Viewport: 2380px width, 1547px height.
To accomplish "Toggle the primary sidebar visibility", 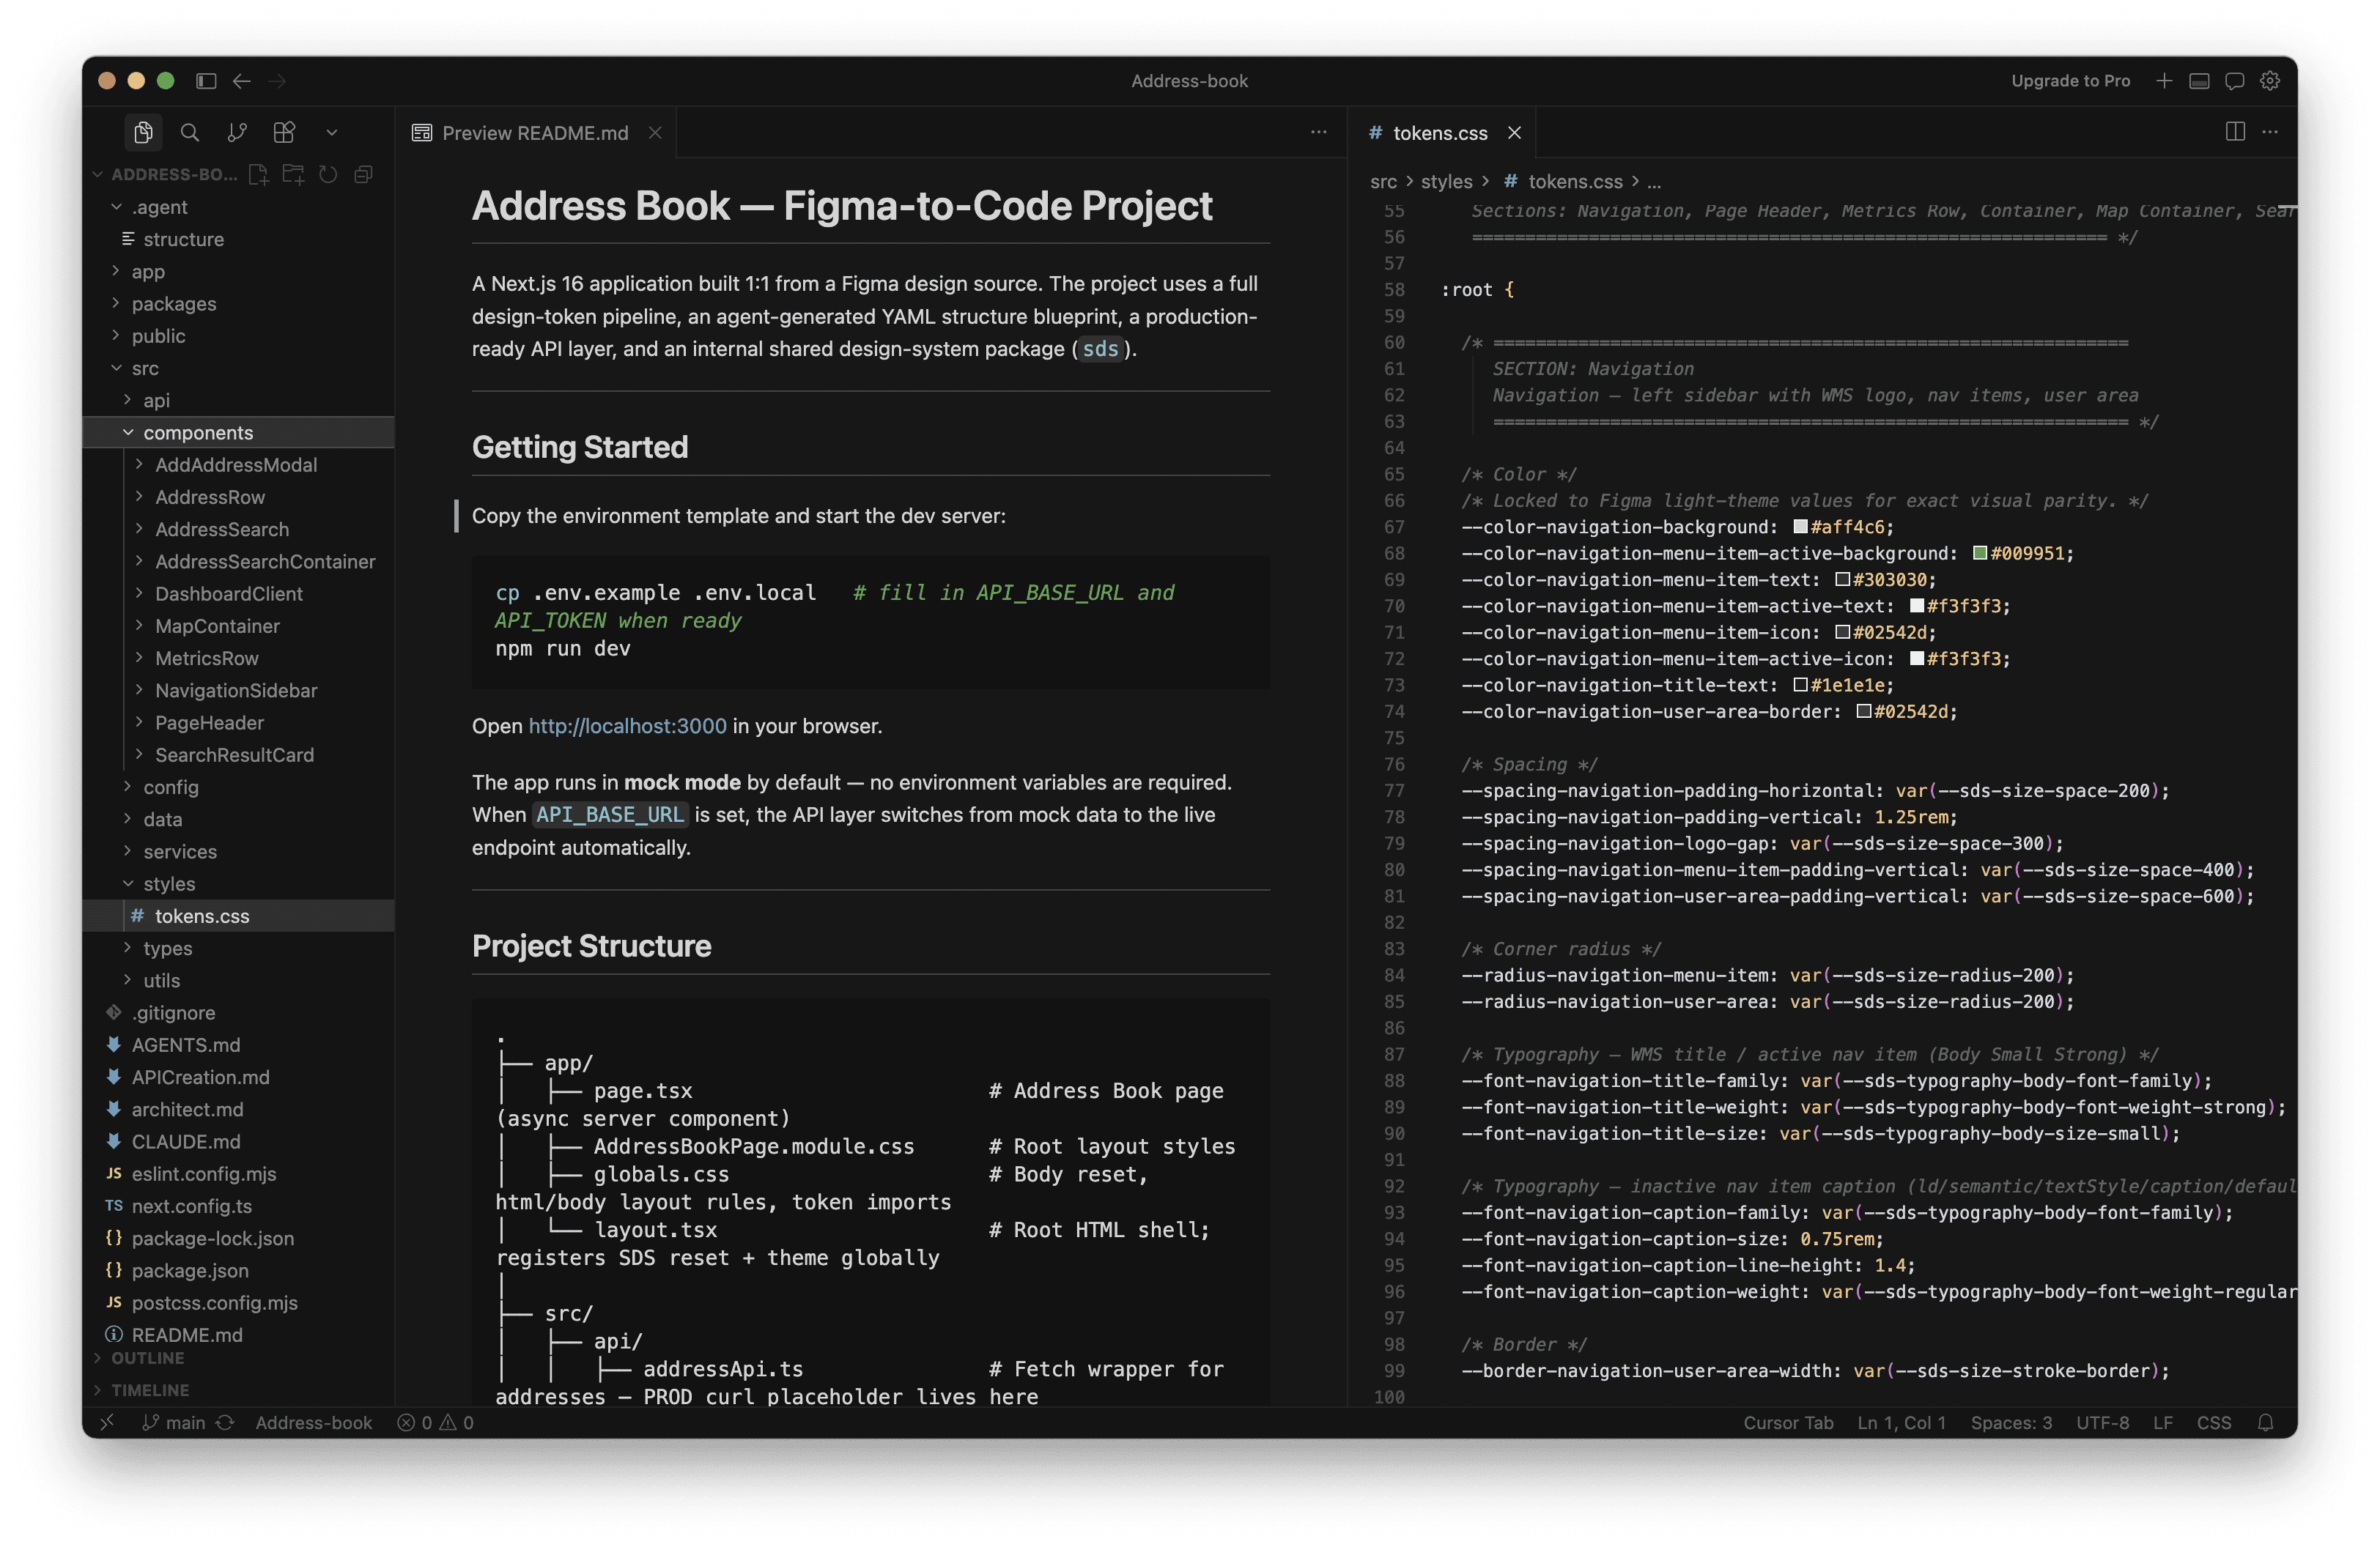I will [206, 81].
